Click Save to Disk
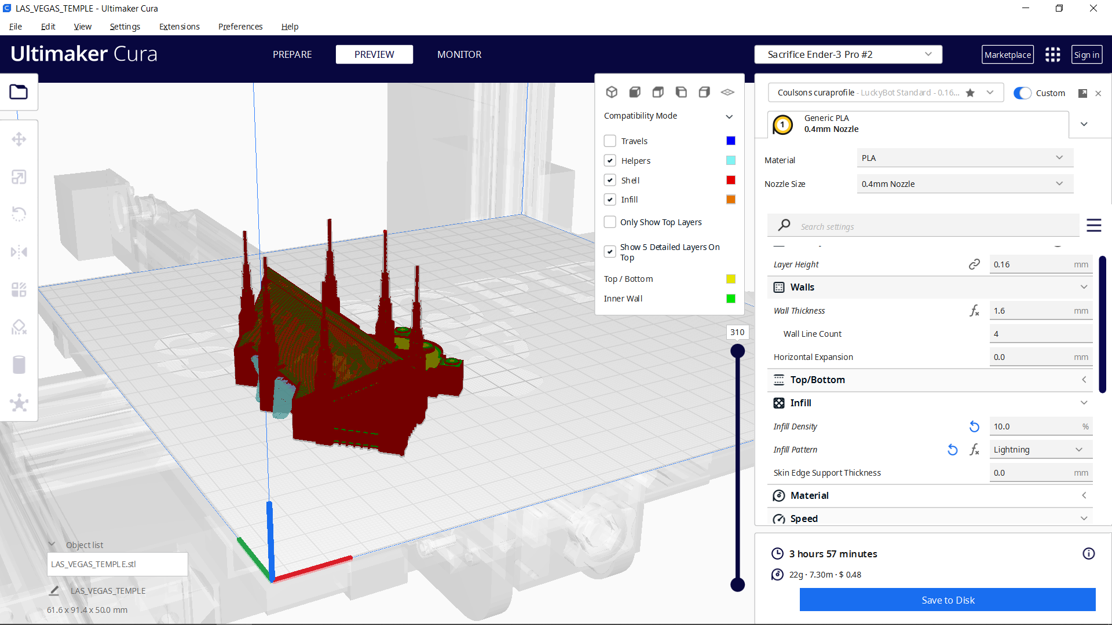Viewport: 1112px width, 625px height. pyautogui.click(x=948, y=600)
